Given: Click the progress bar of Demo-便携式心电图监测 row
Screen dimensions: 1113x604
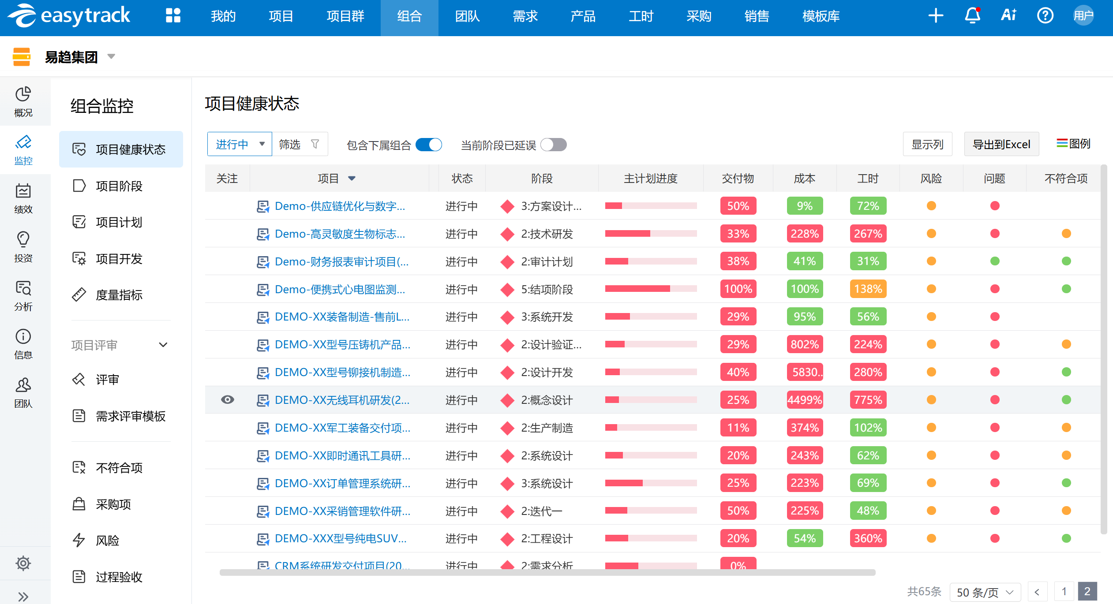Looking at the screenshot, I should 651,289.
